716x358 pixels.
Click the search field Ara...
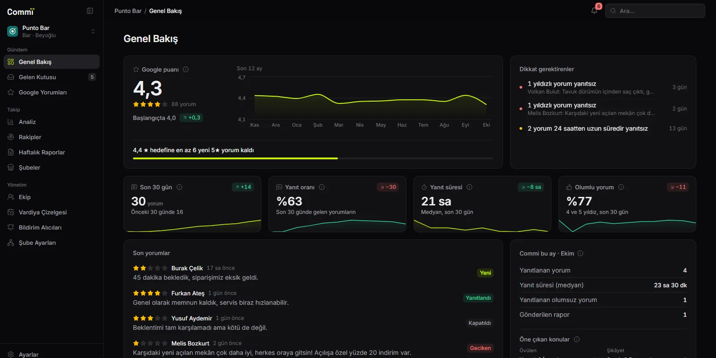(x=655, y=11)
